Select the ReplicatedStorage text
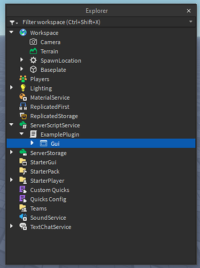Viewport: 200px width, 268px height. (x=54, y=116)
